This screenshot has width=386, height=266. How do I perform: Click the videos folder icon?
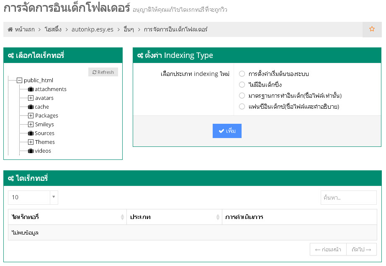click(31, 151)
